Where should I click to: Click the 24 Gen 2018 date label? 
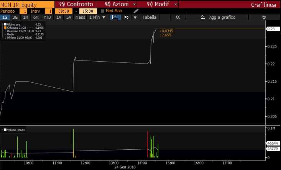pyautogui.click(x=125, y=167)
